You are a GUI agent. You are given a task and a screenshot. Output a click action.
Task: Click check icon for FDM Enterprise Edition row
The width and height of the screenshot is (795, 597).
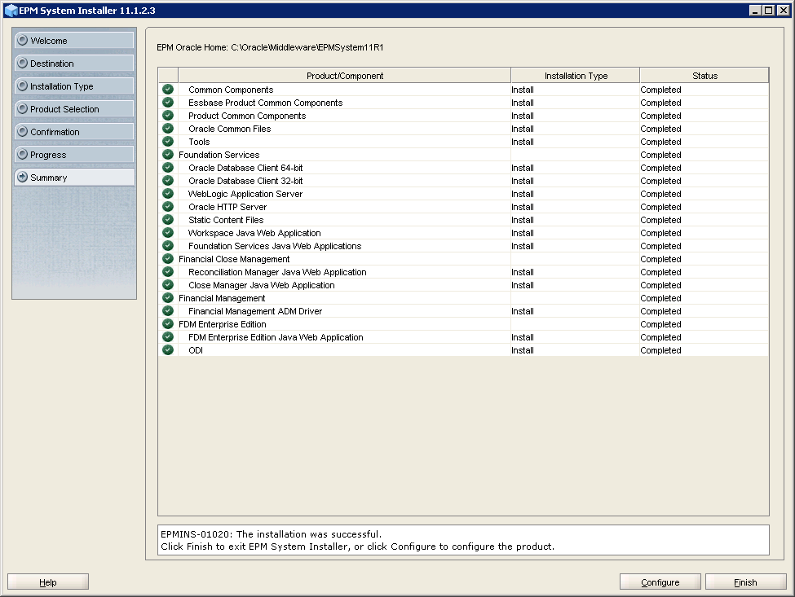[168, 324]
